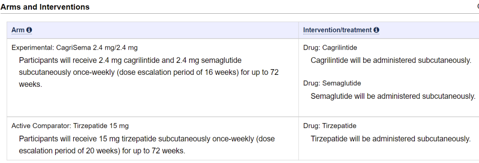Image resolution: width=479 pixels, height=163 pixels.
Task: Click the Drug: Tirzepatide label
Action: point(330,126)
